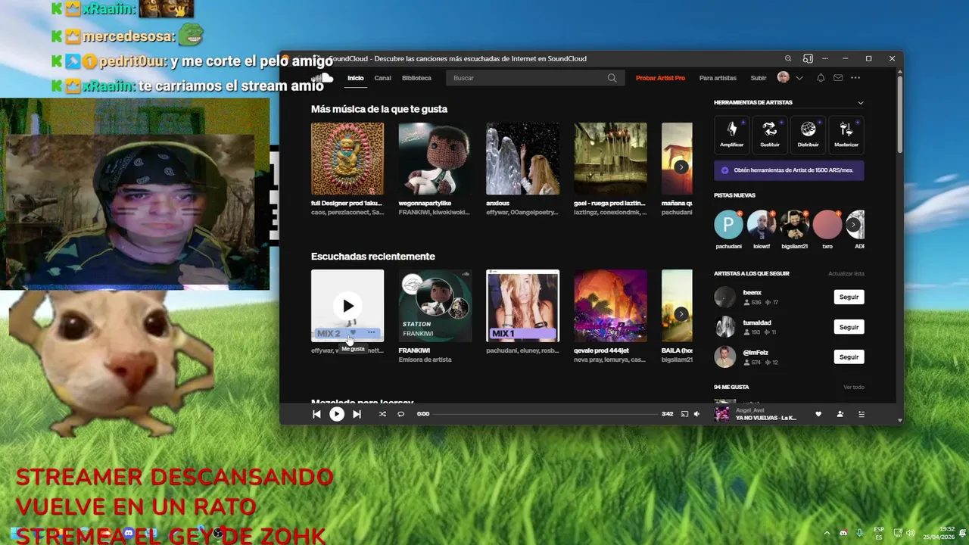Viewport: 969px width, 545px height.
Task: Open wegonnapartylike track cover
Action: 435,159
